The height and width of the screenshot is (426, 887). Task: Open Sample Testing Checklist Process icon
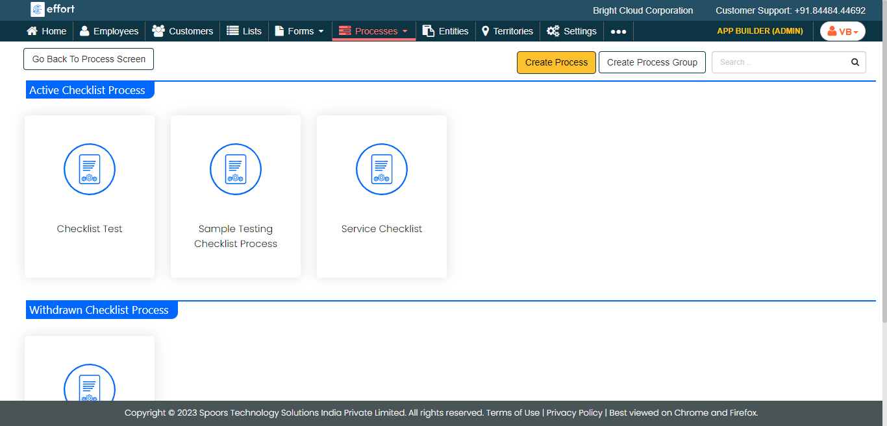[236, 169]
